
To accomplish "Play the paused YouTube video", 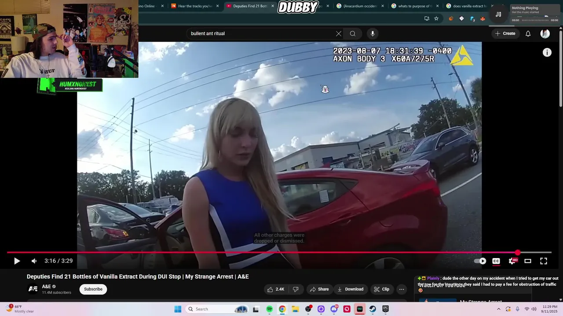I will [x=17, y=261].
